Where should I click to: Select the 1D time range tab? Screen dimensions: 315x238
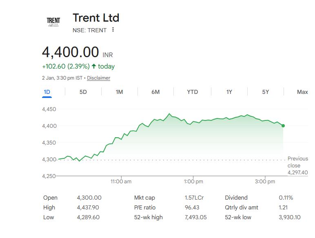[47, 92]
